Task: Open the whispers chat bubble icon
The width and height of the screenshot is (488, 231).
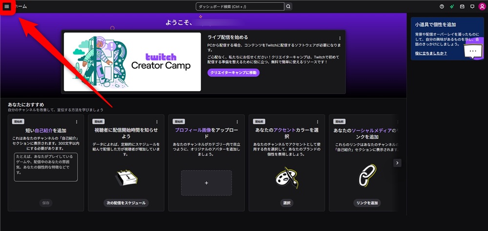Action: click(472, 6)
